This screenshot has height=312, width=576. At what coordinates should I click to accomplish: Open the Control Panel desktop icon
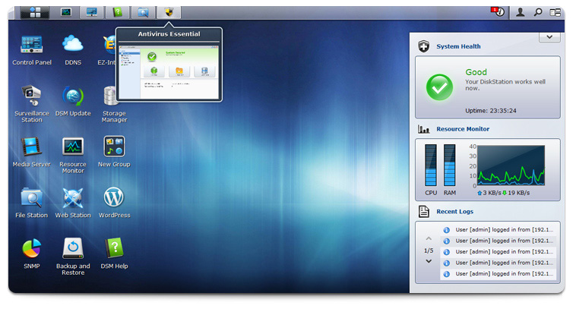click(x=32, y=46)
